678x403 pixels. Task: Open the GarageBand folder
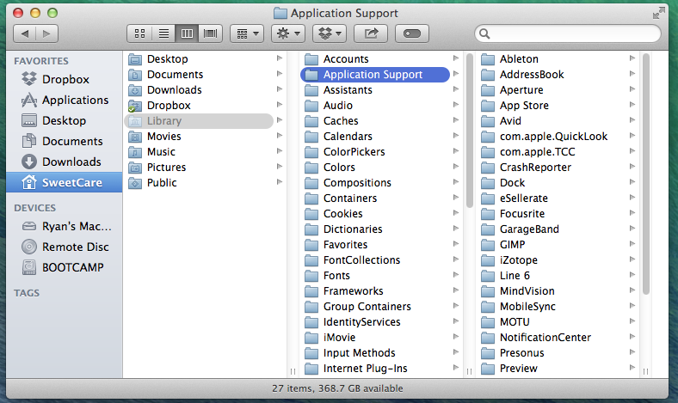(x=529, y=229)
